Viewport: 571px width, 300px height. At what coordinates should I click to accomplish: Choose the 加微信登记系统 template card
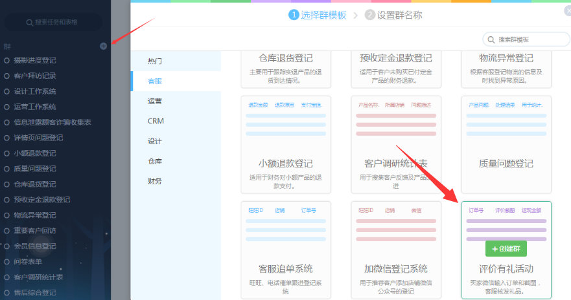396,250
